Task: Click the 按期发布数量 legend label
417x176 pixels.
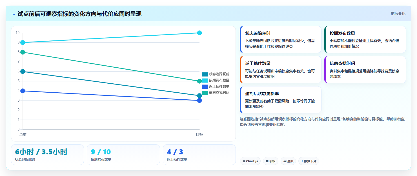Action: [x=219, y=80]
